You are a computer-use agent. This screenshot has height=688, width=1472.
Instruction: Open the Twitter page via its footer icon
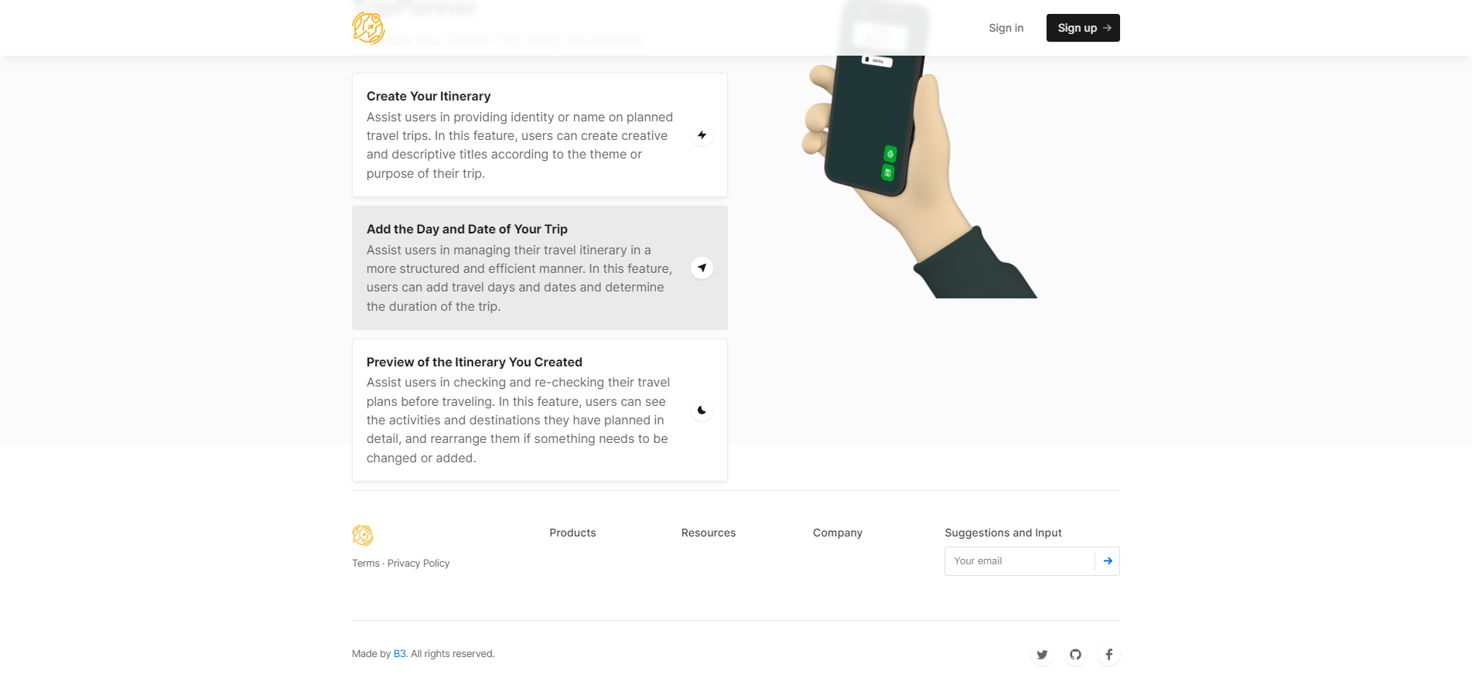[x=1042, y=654]
